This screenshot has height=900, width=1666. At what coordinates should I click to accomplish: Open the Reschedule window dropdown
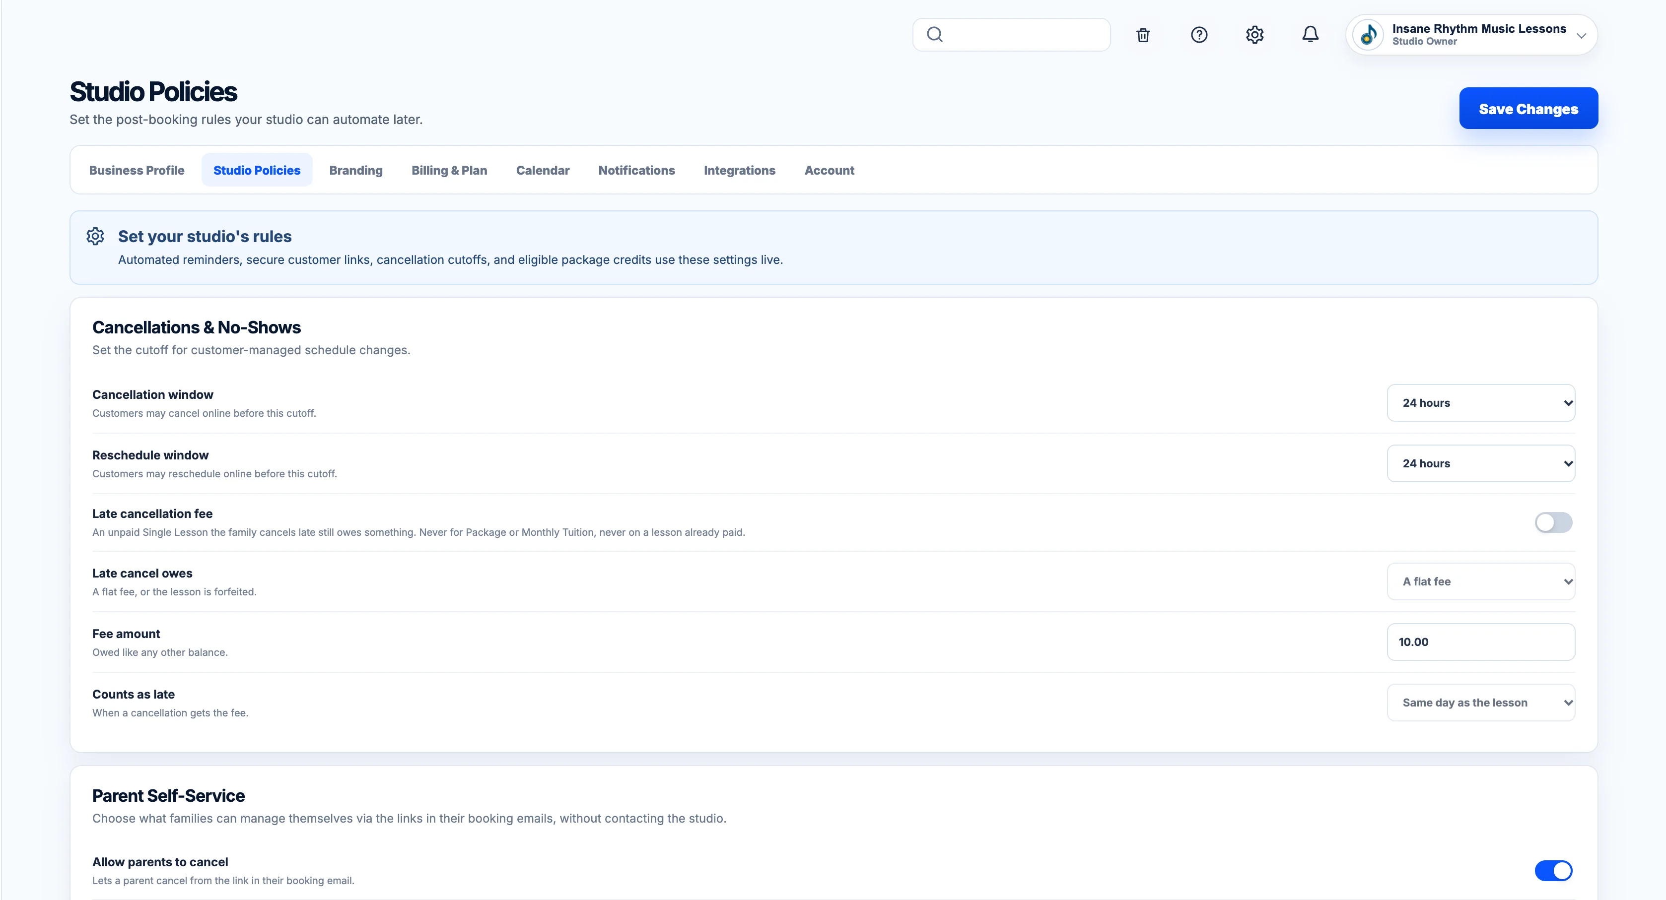point(1481,463)
